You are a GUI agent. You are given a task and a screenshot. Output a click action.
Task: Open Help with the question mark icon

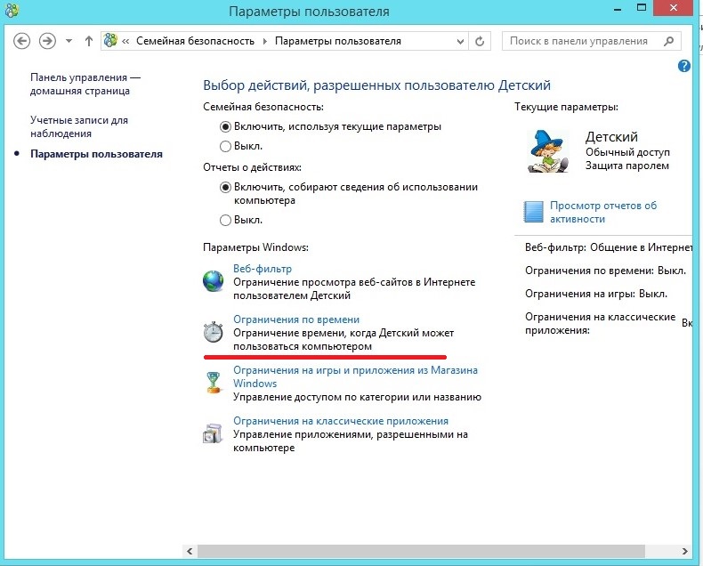[x=684, y=67]
